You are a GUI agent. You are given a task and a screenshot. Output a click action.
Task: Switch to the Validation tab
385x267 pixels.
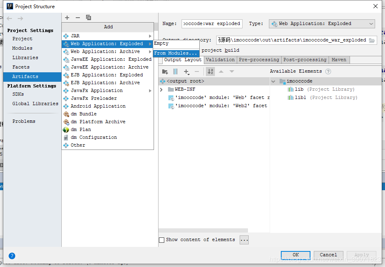(x=220, y=60)
